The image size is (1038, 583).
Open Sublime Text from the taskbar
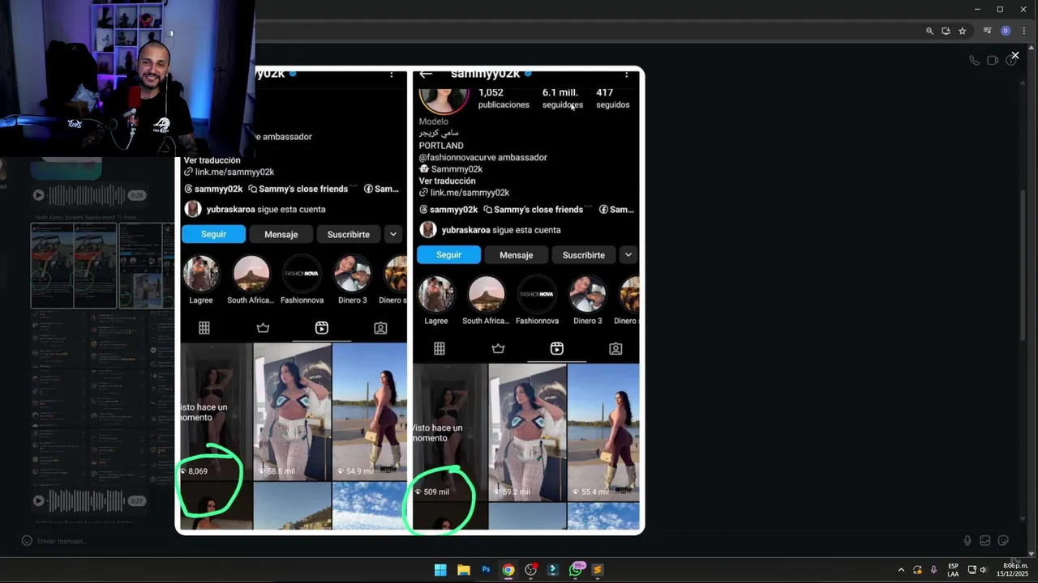click(x=598, y=570)
